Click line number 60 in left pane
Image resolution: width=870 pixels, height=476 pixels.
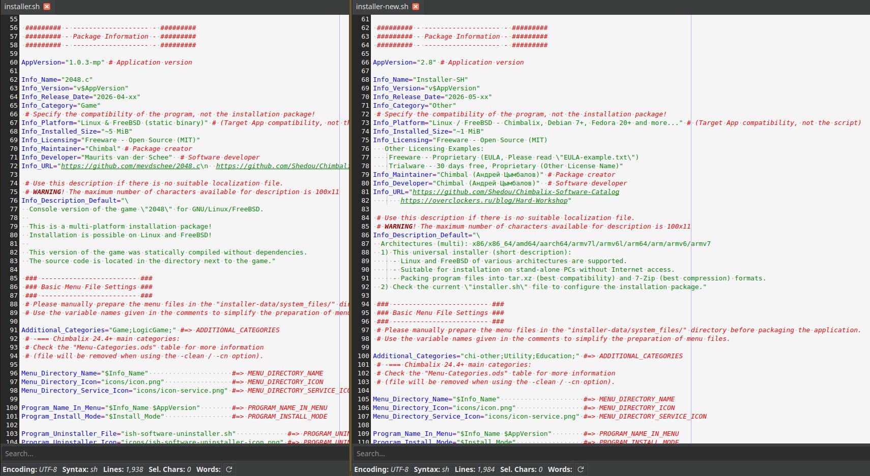pos(13,62)
